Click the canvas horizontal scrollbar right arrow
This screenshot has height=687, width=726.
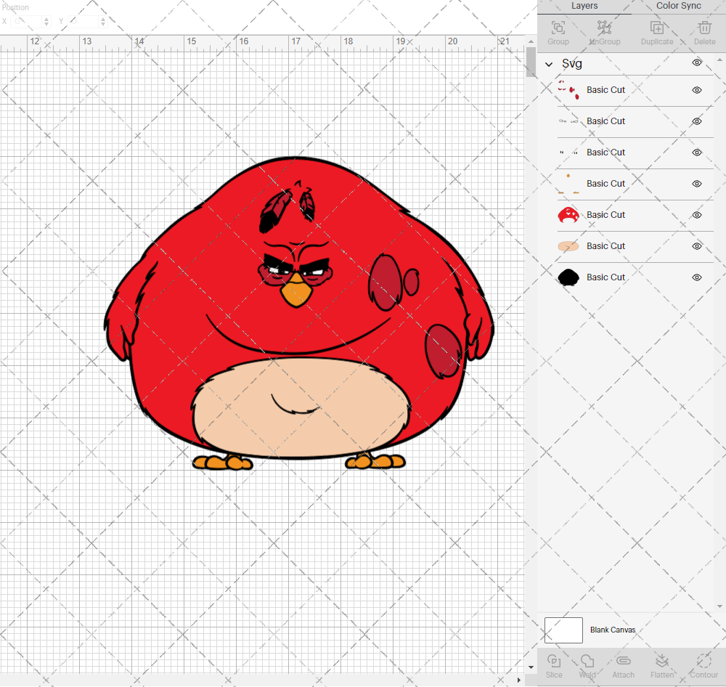coord(518,680)
